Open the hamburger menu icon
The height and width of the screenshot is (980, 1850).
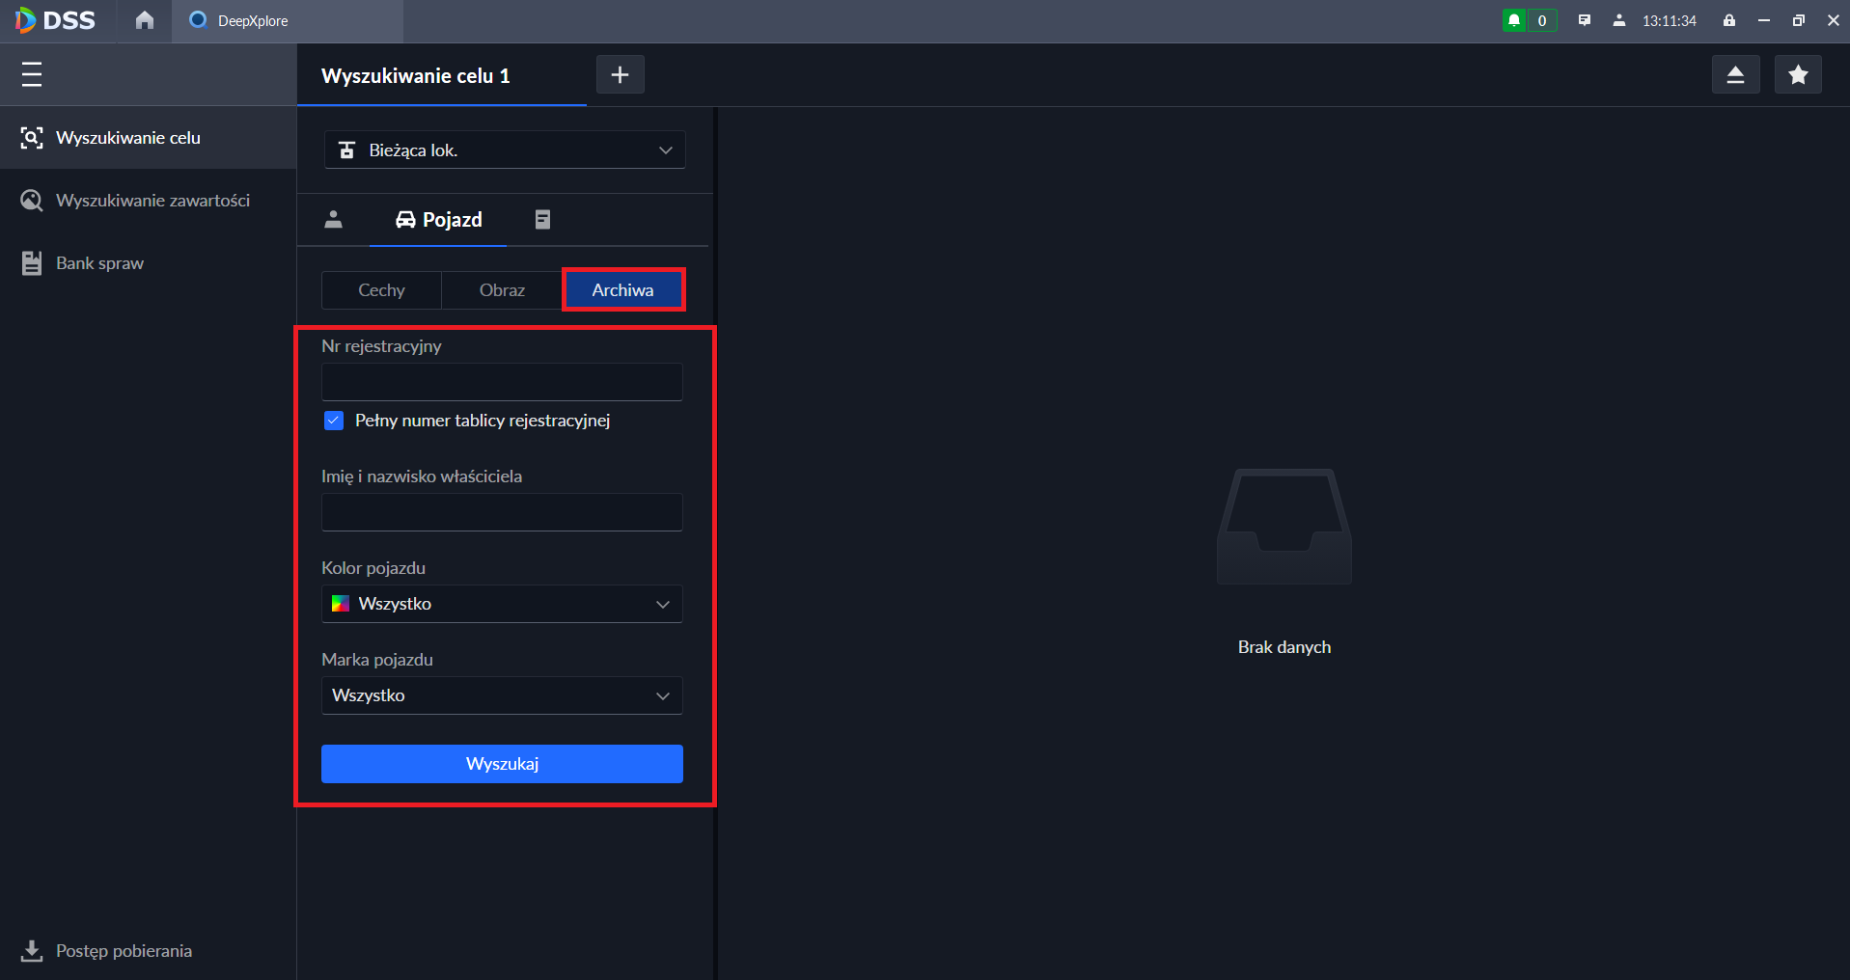32,74
